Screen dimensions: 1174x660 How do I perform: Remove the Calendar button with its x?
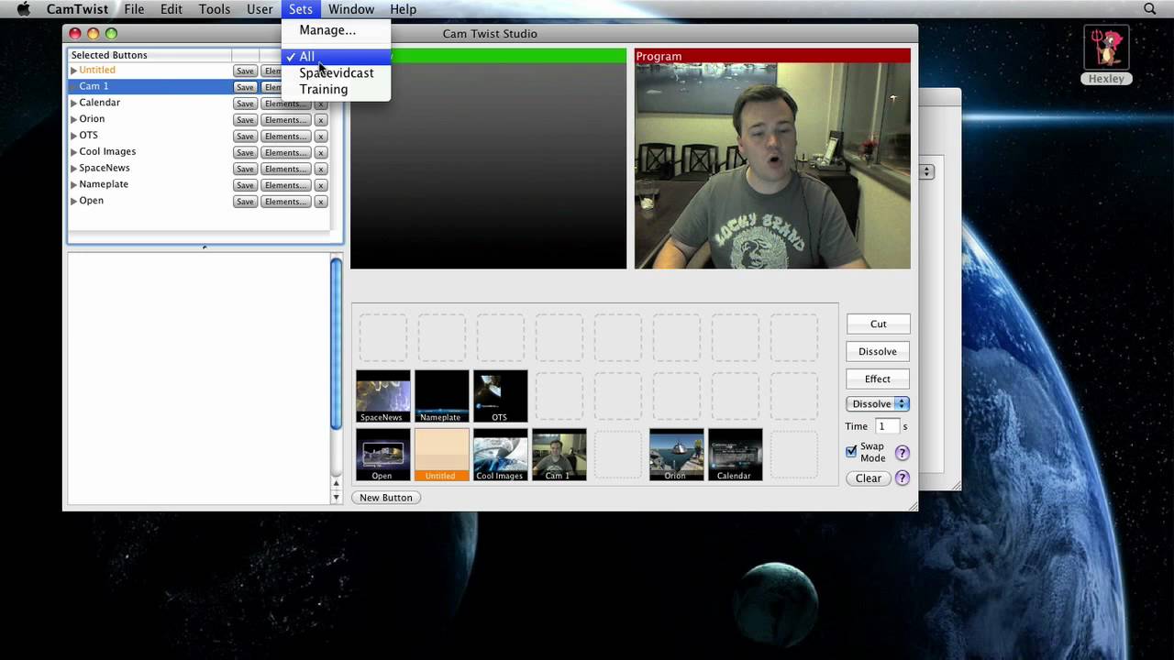click(321, 104)
